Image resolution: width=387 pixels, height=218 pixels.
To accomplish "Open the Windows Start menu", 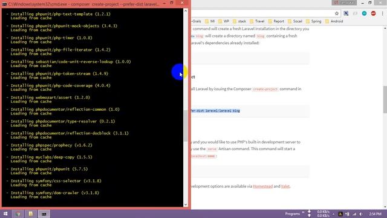I will click(x=5, y=214).
